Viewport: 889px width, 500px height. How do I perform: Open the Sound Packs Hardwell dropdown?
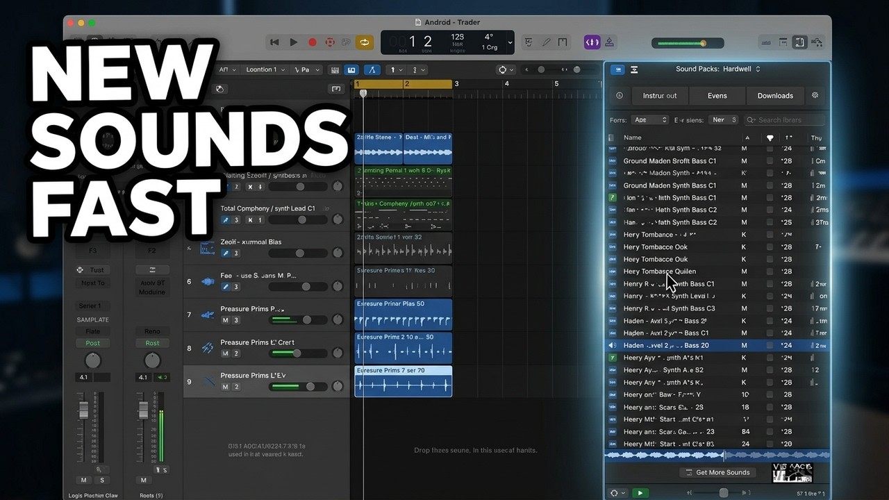pyautogui.click(x=718, y=69)
